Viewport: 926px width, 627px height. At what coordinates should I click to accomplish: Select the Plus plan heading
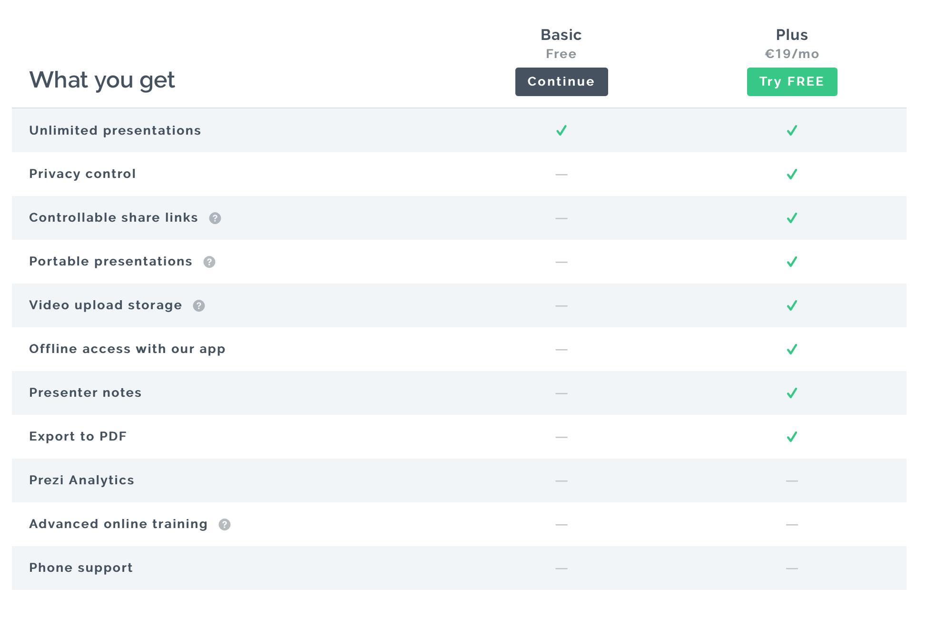[x=792, y=35]
